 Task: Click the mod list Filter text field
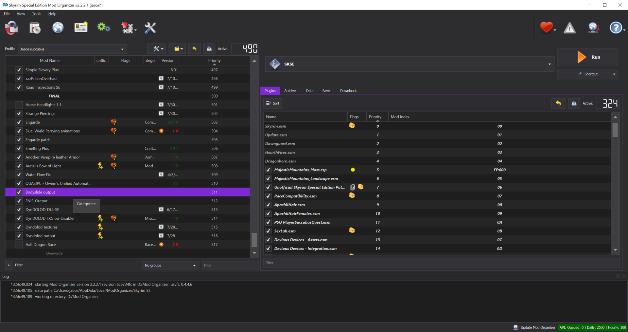click(230, 266)
